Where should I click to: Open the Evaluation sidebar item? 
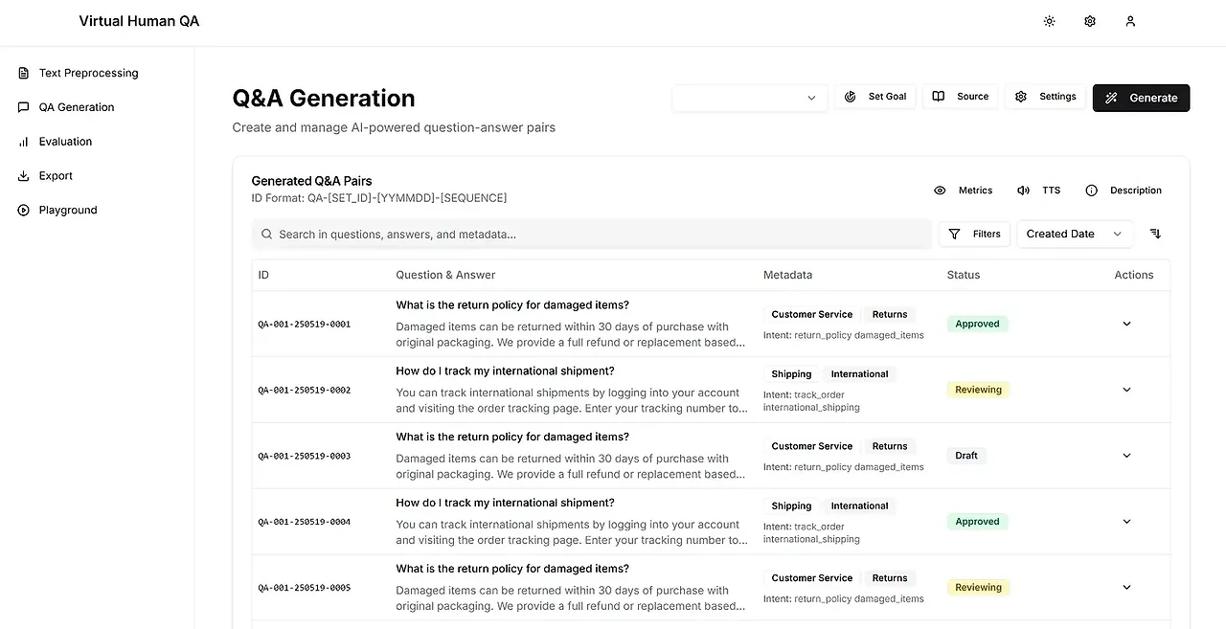[x=65, y=142]
